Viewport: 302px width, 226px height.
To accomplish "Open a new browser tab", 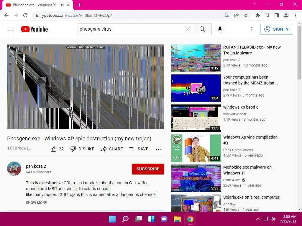I will coord(80,5).
